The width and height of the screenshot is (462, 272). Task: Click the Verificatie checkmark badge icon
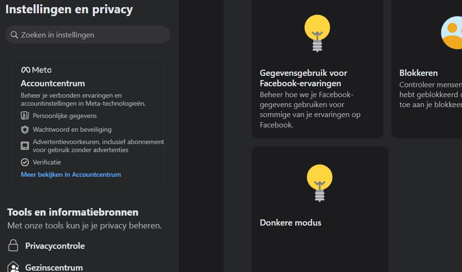click(25, 162)
